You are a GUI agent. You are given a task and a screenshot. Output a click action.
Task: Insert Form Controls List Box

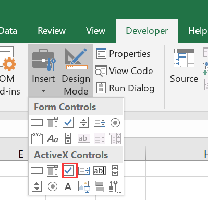pos(100,123)
